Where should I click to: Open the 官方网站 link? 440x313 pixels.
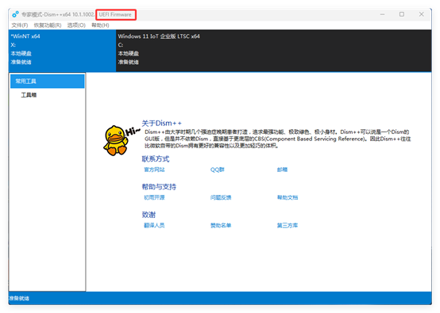click(x=154, y=170)
